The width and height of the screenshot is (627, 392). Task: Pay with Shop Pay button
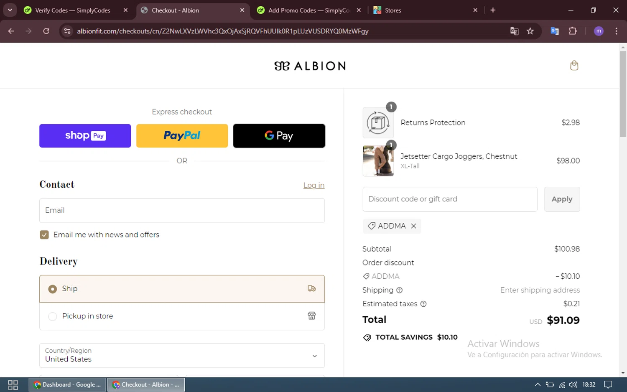tap(85, 136)
